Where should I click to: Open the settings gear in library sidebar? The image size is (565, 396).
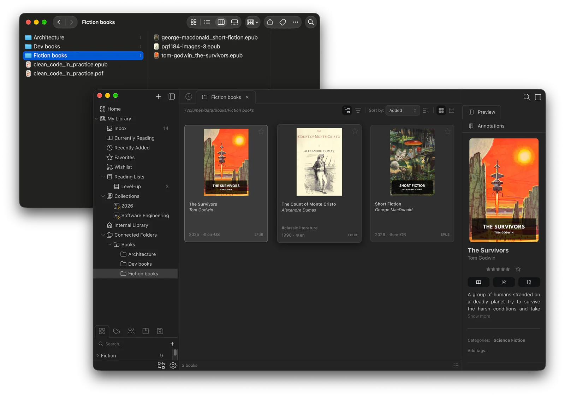[x=173, y=366]
